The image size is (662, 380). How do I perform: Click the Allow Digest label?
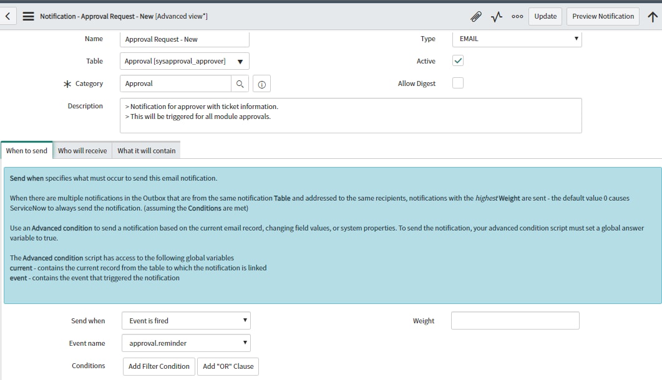417,83
